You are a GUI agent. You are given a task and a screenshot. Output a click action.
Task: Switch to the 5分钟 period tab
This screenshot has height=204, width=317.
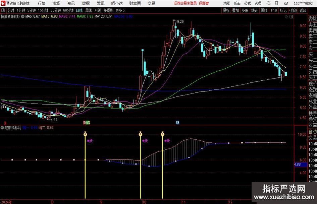pyautogui.click(x=31, y=10)
